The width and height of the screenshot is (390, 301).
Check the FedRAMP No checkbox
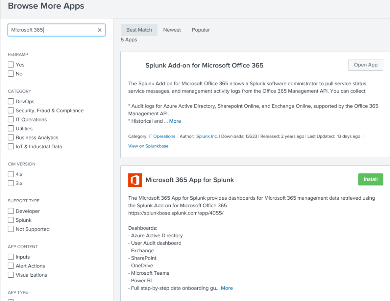[x=11, y=74]
